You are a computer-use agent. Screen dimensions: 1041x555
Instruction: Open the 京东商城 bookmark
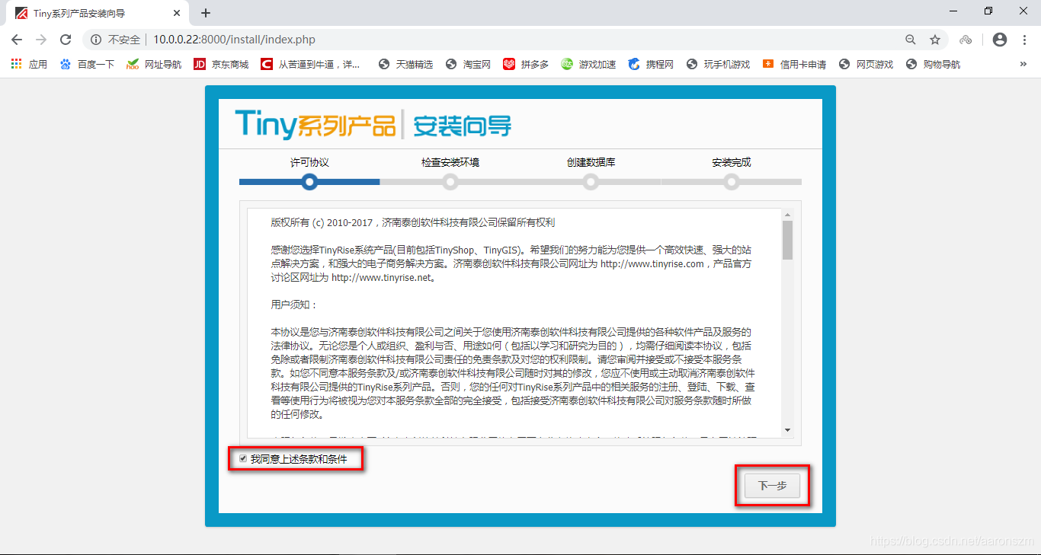click(x=221, y=65)
